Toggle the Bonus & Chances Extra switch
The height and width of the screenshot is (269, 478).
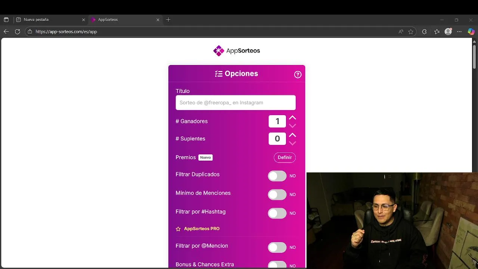click(x=277, y=265)
